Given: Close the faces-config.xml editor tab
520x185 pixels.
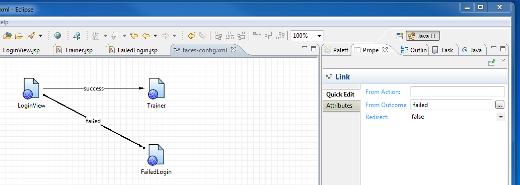Looking at the screenshot, I should (x=233, y=50).
